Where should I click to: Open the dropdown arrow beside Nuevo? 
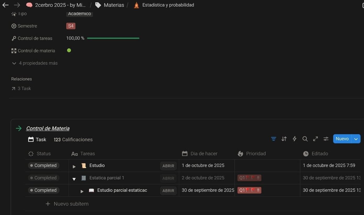click(x=356, y=139)
